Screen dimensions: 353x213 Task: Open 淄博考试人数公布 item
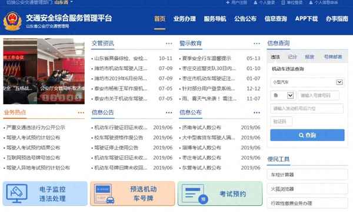[x=201, y=148]
